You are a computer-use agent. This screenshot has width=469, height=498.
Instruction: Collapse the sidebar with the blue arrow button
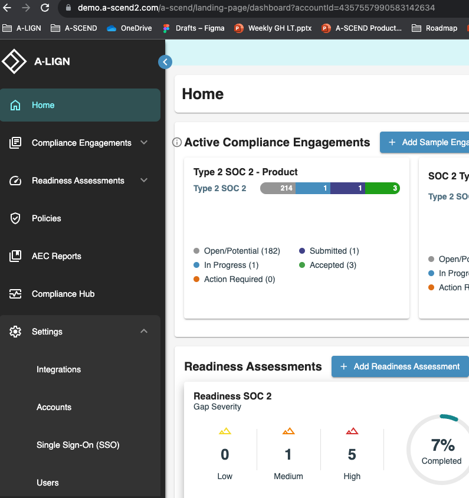click(x=165, y=62)
